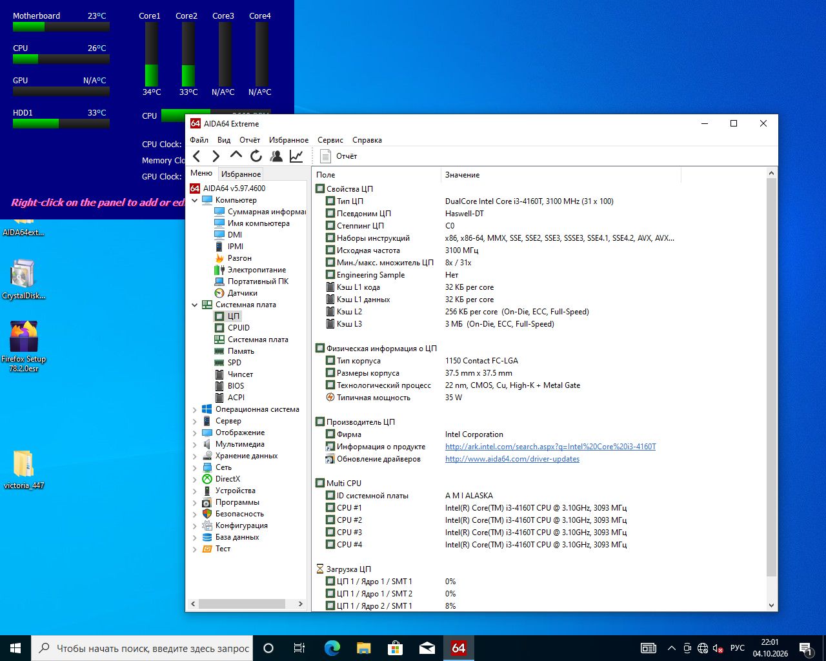Open the Firefox Setup 78.2.0esr desktop icon
The image size is (826, 661).
pos(23,347)
